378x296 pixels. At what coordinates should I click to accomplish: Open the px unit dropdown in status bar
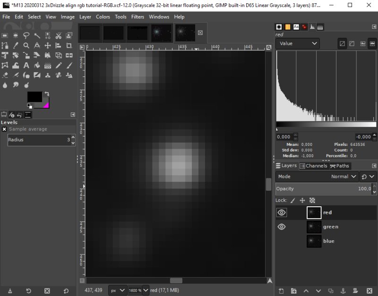point(117,290)
